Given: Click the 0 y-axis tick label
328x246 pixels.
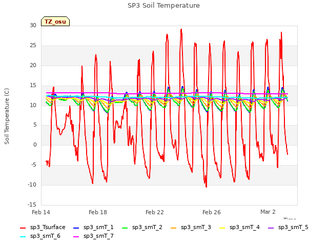Looking at the screenshot, I should [35, 145].
